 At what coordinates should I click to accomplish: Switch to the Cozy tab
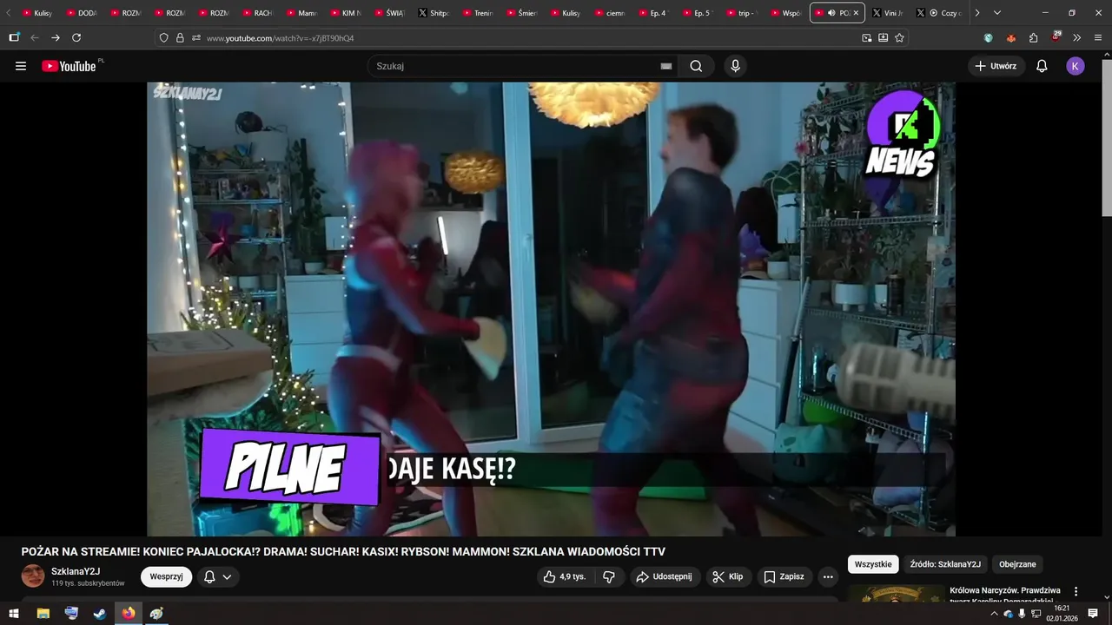[940, 13]
